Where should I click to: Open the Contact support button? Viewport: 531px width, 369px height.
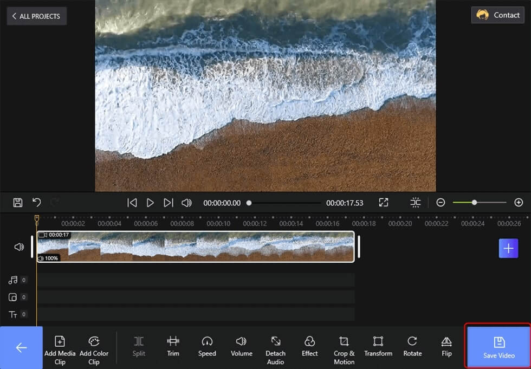point(497,15)
